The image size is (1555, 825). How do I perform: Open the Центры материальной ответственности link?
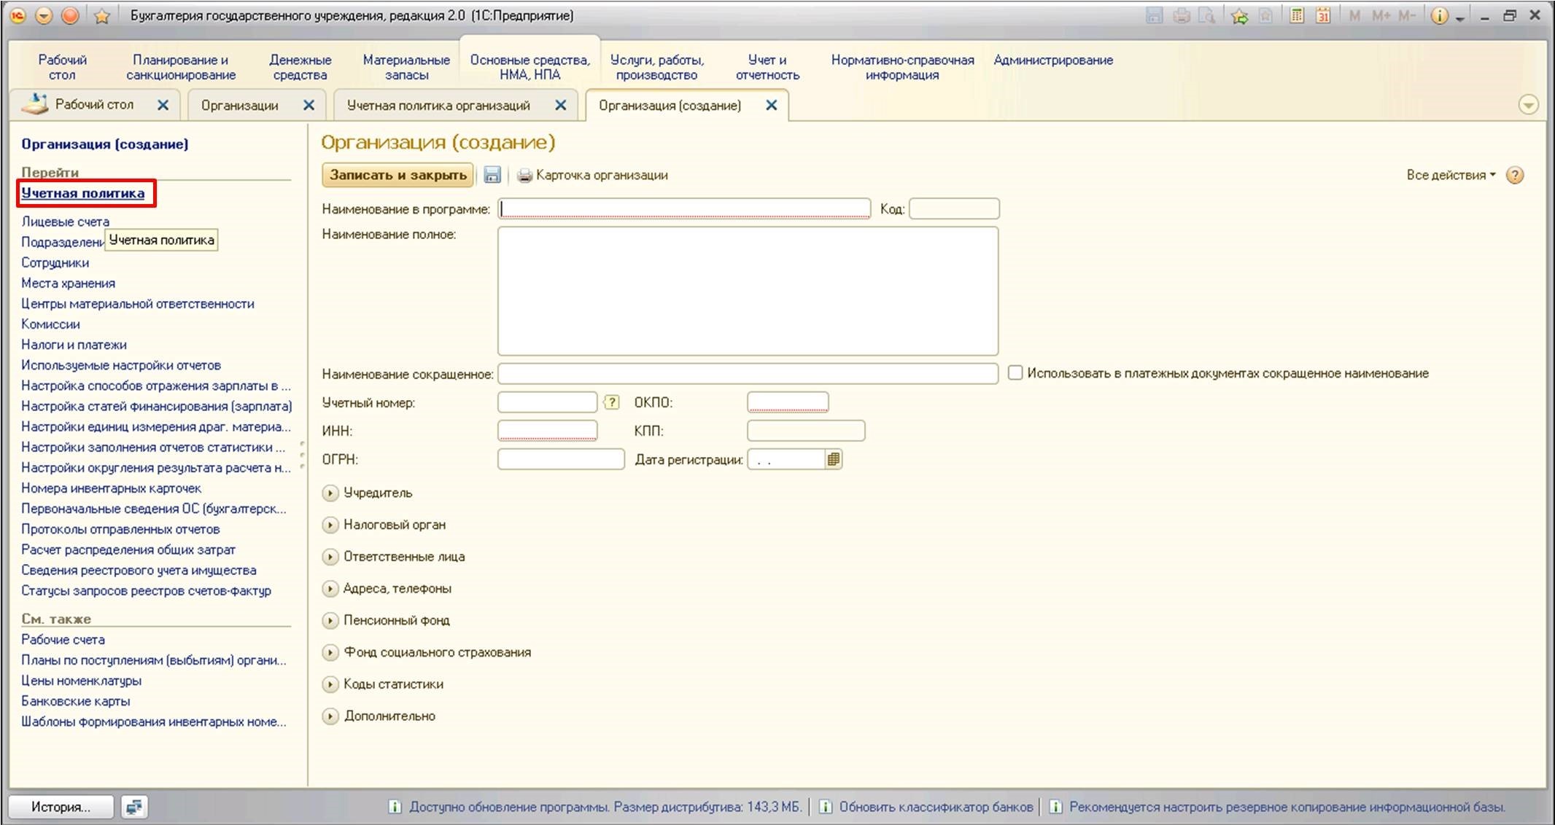click(x=138, y=304)
